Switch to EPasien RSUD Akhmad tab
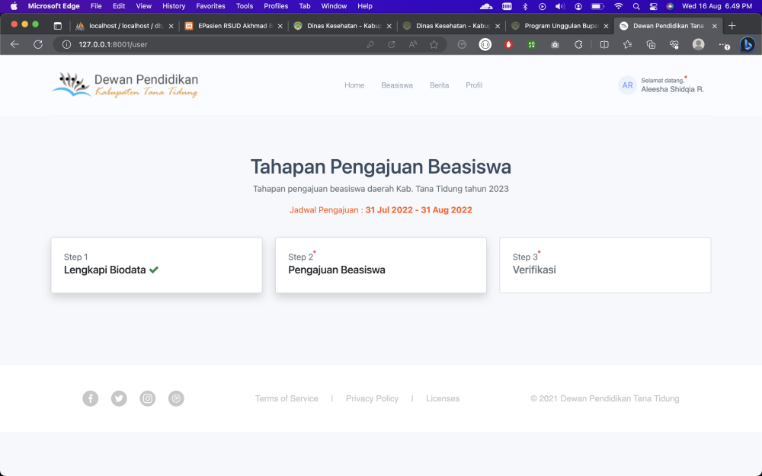Viewport: 762px width, 476px height. [x=232, y=25]
